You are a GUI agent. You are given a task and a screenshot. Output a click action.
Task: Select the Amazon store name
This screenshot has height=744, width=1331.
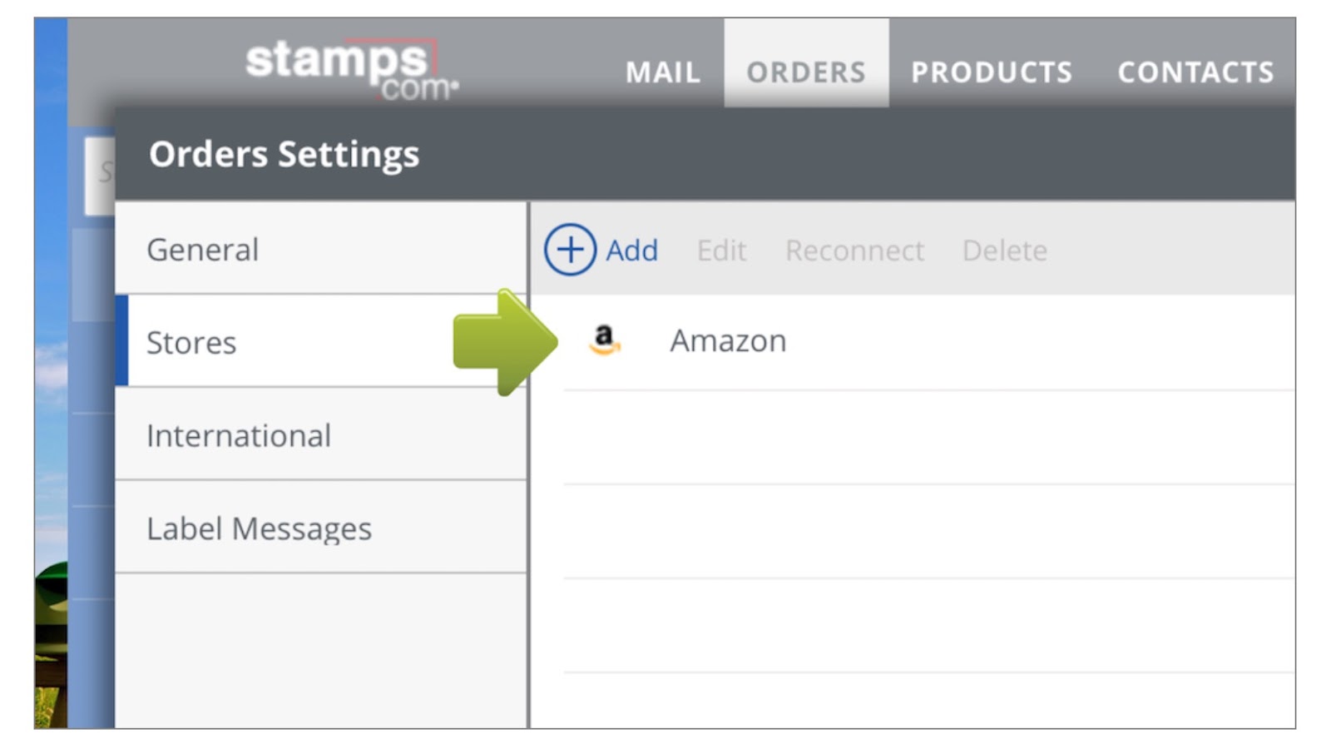coord(728,341)
